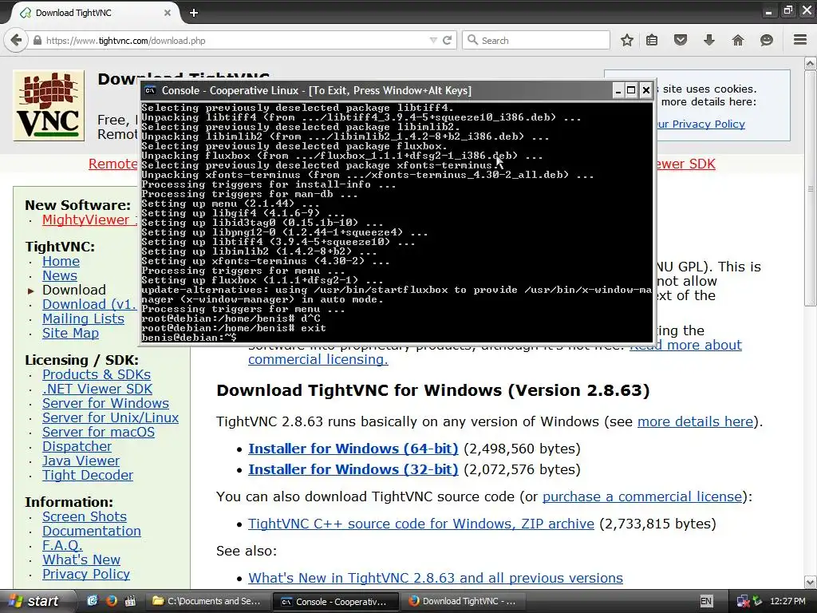Viewport: 817px width, 613px height.
Task: Go to the Home sidebar link
Action: [x=61, y=261]
